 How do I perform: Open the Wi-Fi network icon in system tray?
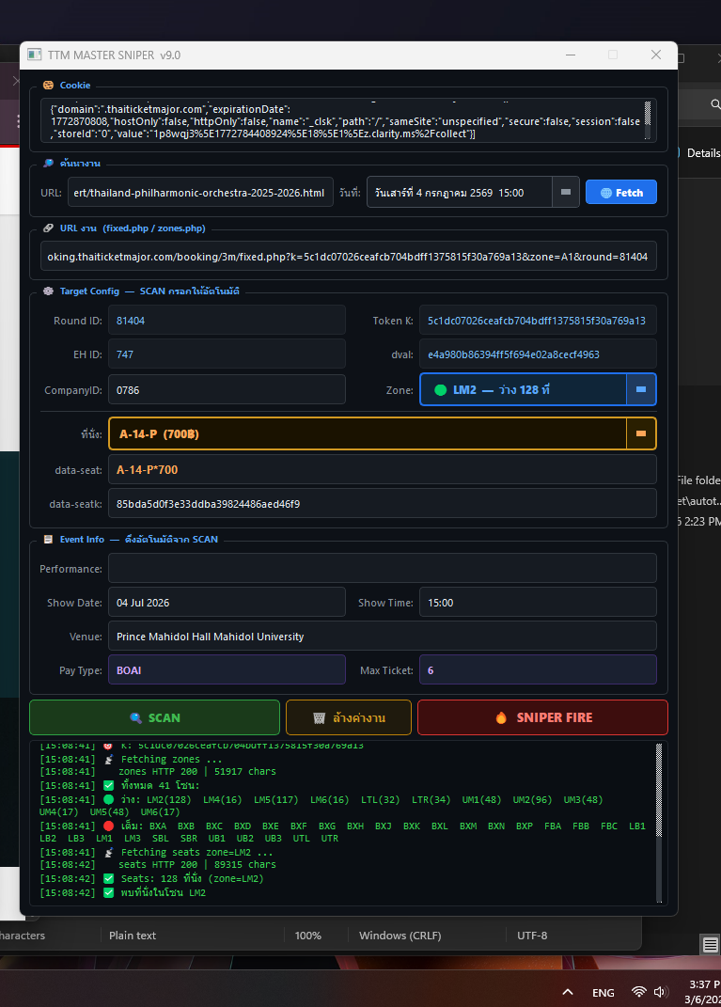coord(639,992)
